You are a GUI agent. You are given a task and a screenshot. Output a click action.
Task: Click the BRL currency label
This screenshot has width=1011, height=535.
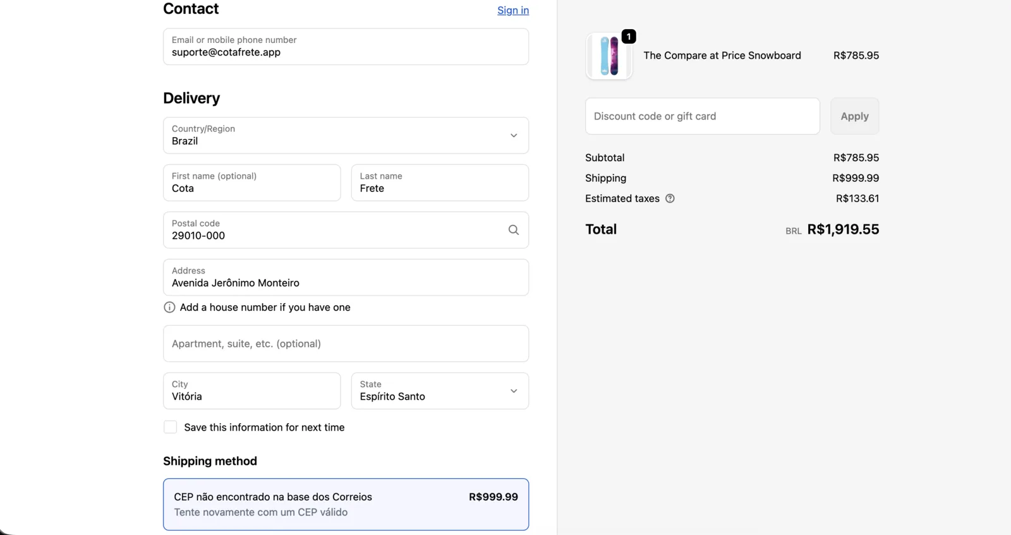[x=794, y=231]
